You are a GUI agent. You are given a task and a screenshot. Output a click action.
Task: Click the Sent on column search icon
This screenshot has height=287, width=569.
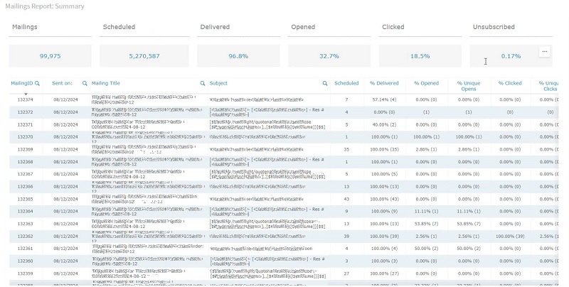pos(85,83)
